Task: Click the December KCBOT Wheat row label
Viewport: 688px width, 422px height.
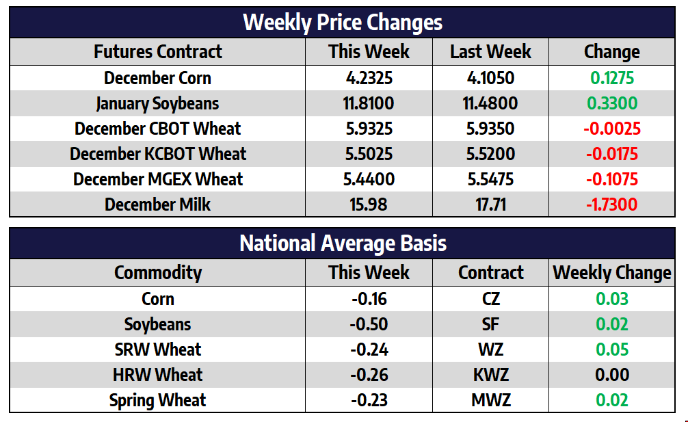Action: [158, 154]
